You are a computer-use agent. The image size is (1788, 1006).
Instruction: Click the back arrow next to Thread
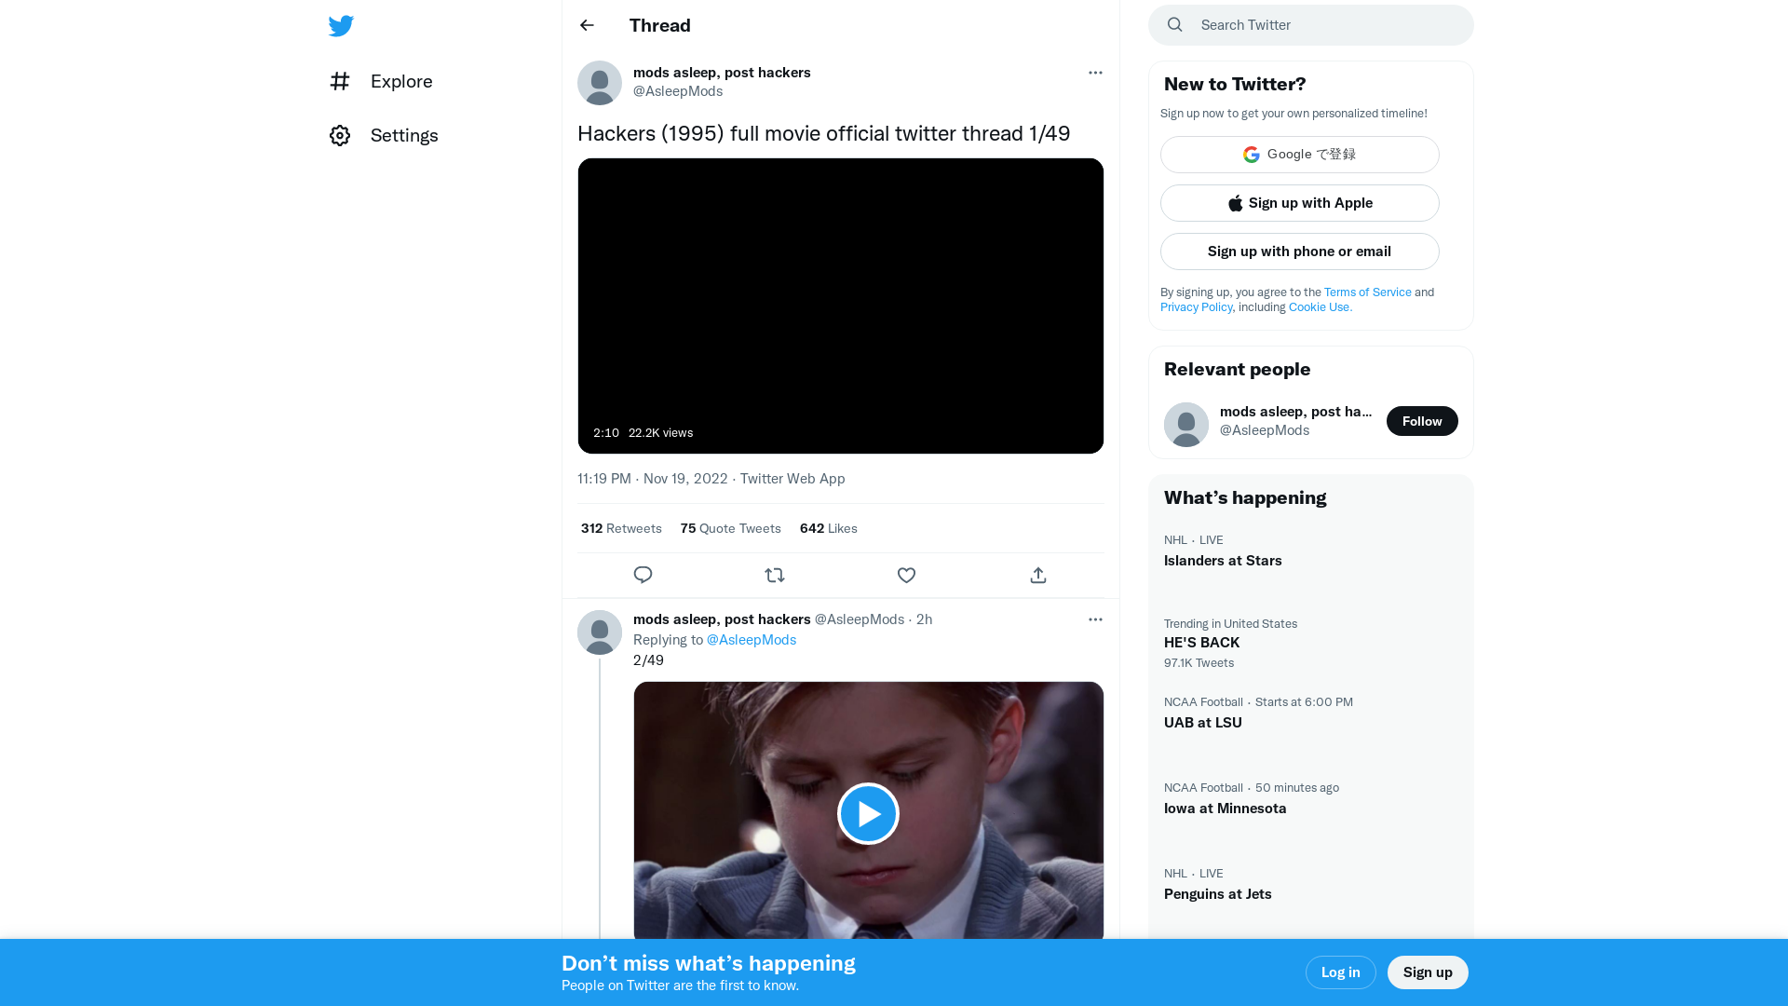586,25
